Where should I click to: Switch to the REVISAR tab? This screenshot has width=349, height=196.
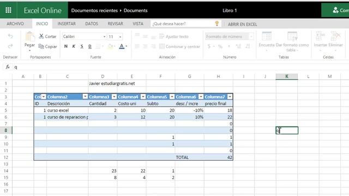115,23
